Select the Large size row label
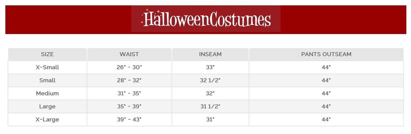Image resolution: width=411 pixels, height=134 pixels. pyautogui.click(x=47, y=106)
